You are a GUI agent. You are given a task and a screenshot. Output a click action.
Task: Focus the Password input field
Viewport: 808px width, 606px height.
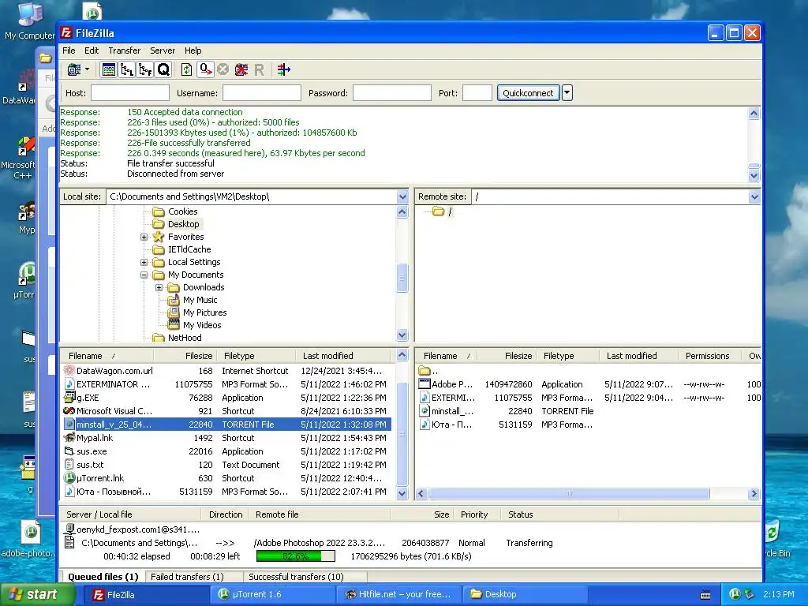click(391, 93)
